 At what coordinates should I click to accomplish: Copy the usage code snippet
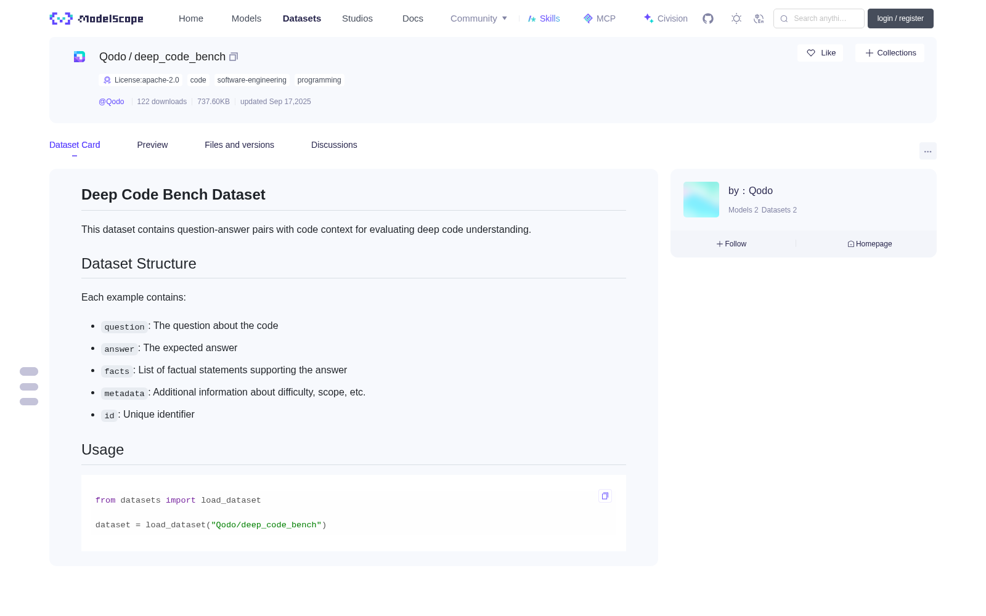[x=605, y=496]
